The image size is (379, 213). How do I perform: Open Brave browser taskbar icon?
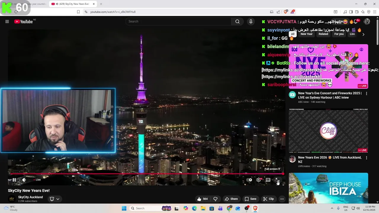255,208
